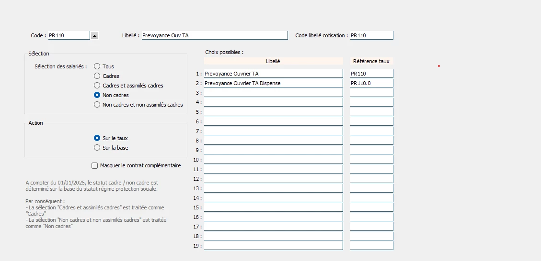This screenshot has width=541, height=261.
Task: Click the empty Libellé field on row 5
Action: point(273,112)
